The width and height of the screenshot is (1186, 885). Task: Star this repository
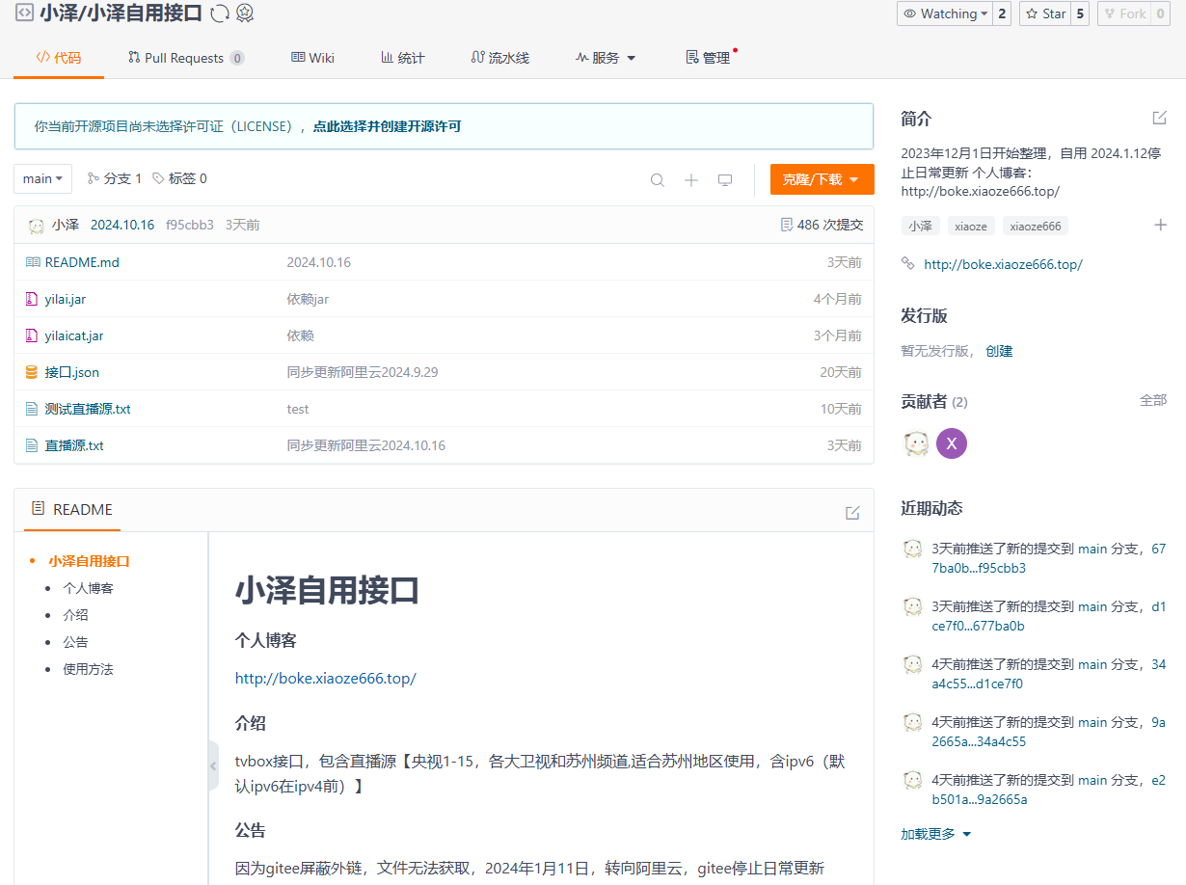point(1045,13)
